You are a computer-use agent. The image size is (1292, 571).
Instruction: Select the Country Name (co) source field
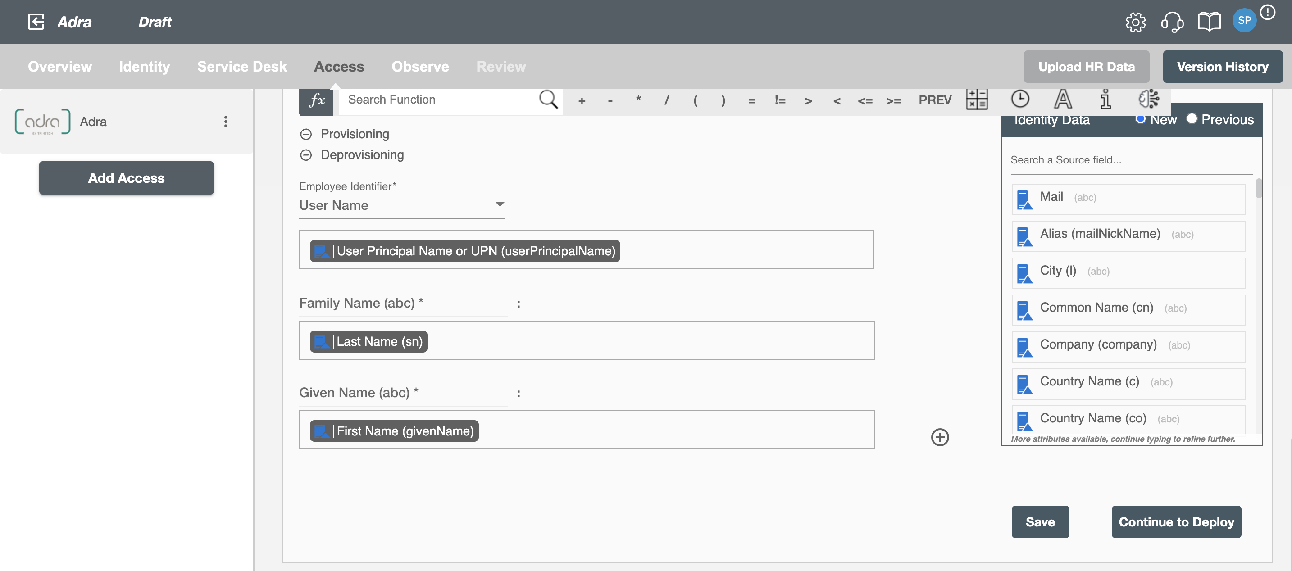click(1128, 419)
